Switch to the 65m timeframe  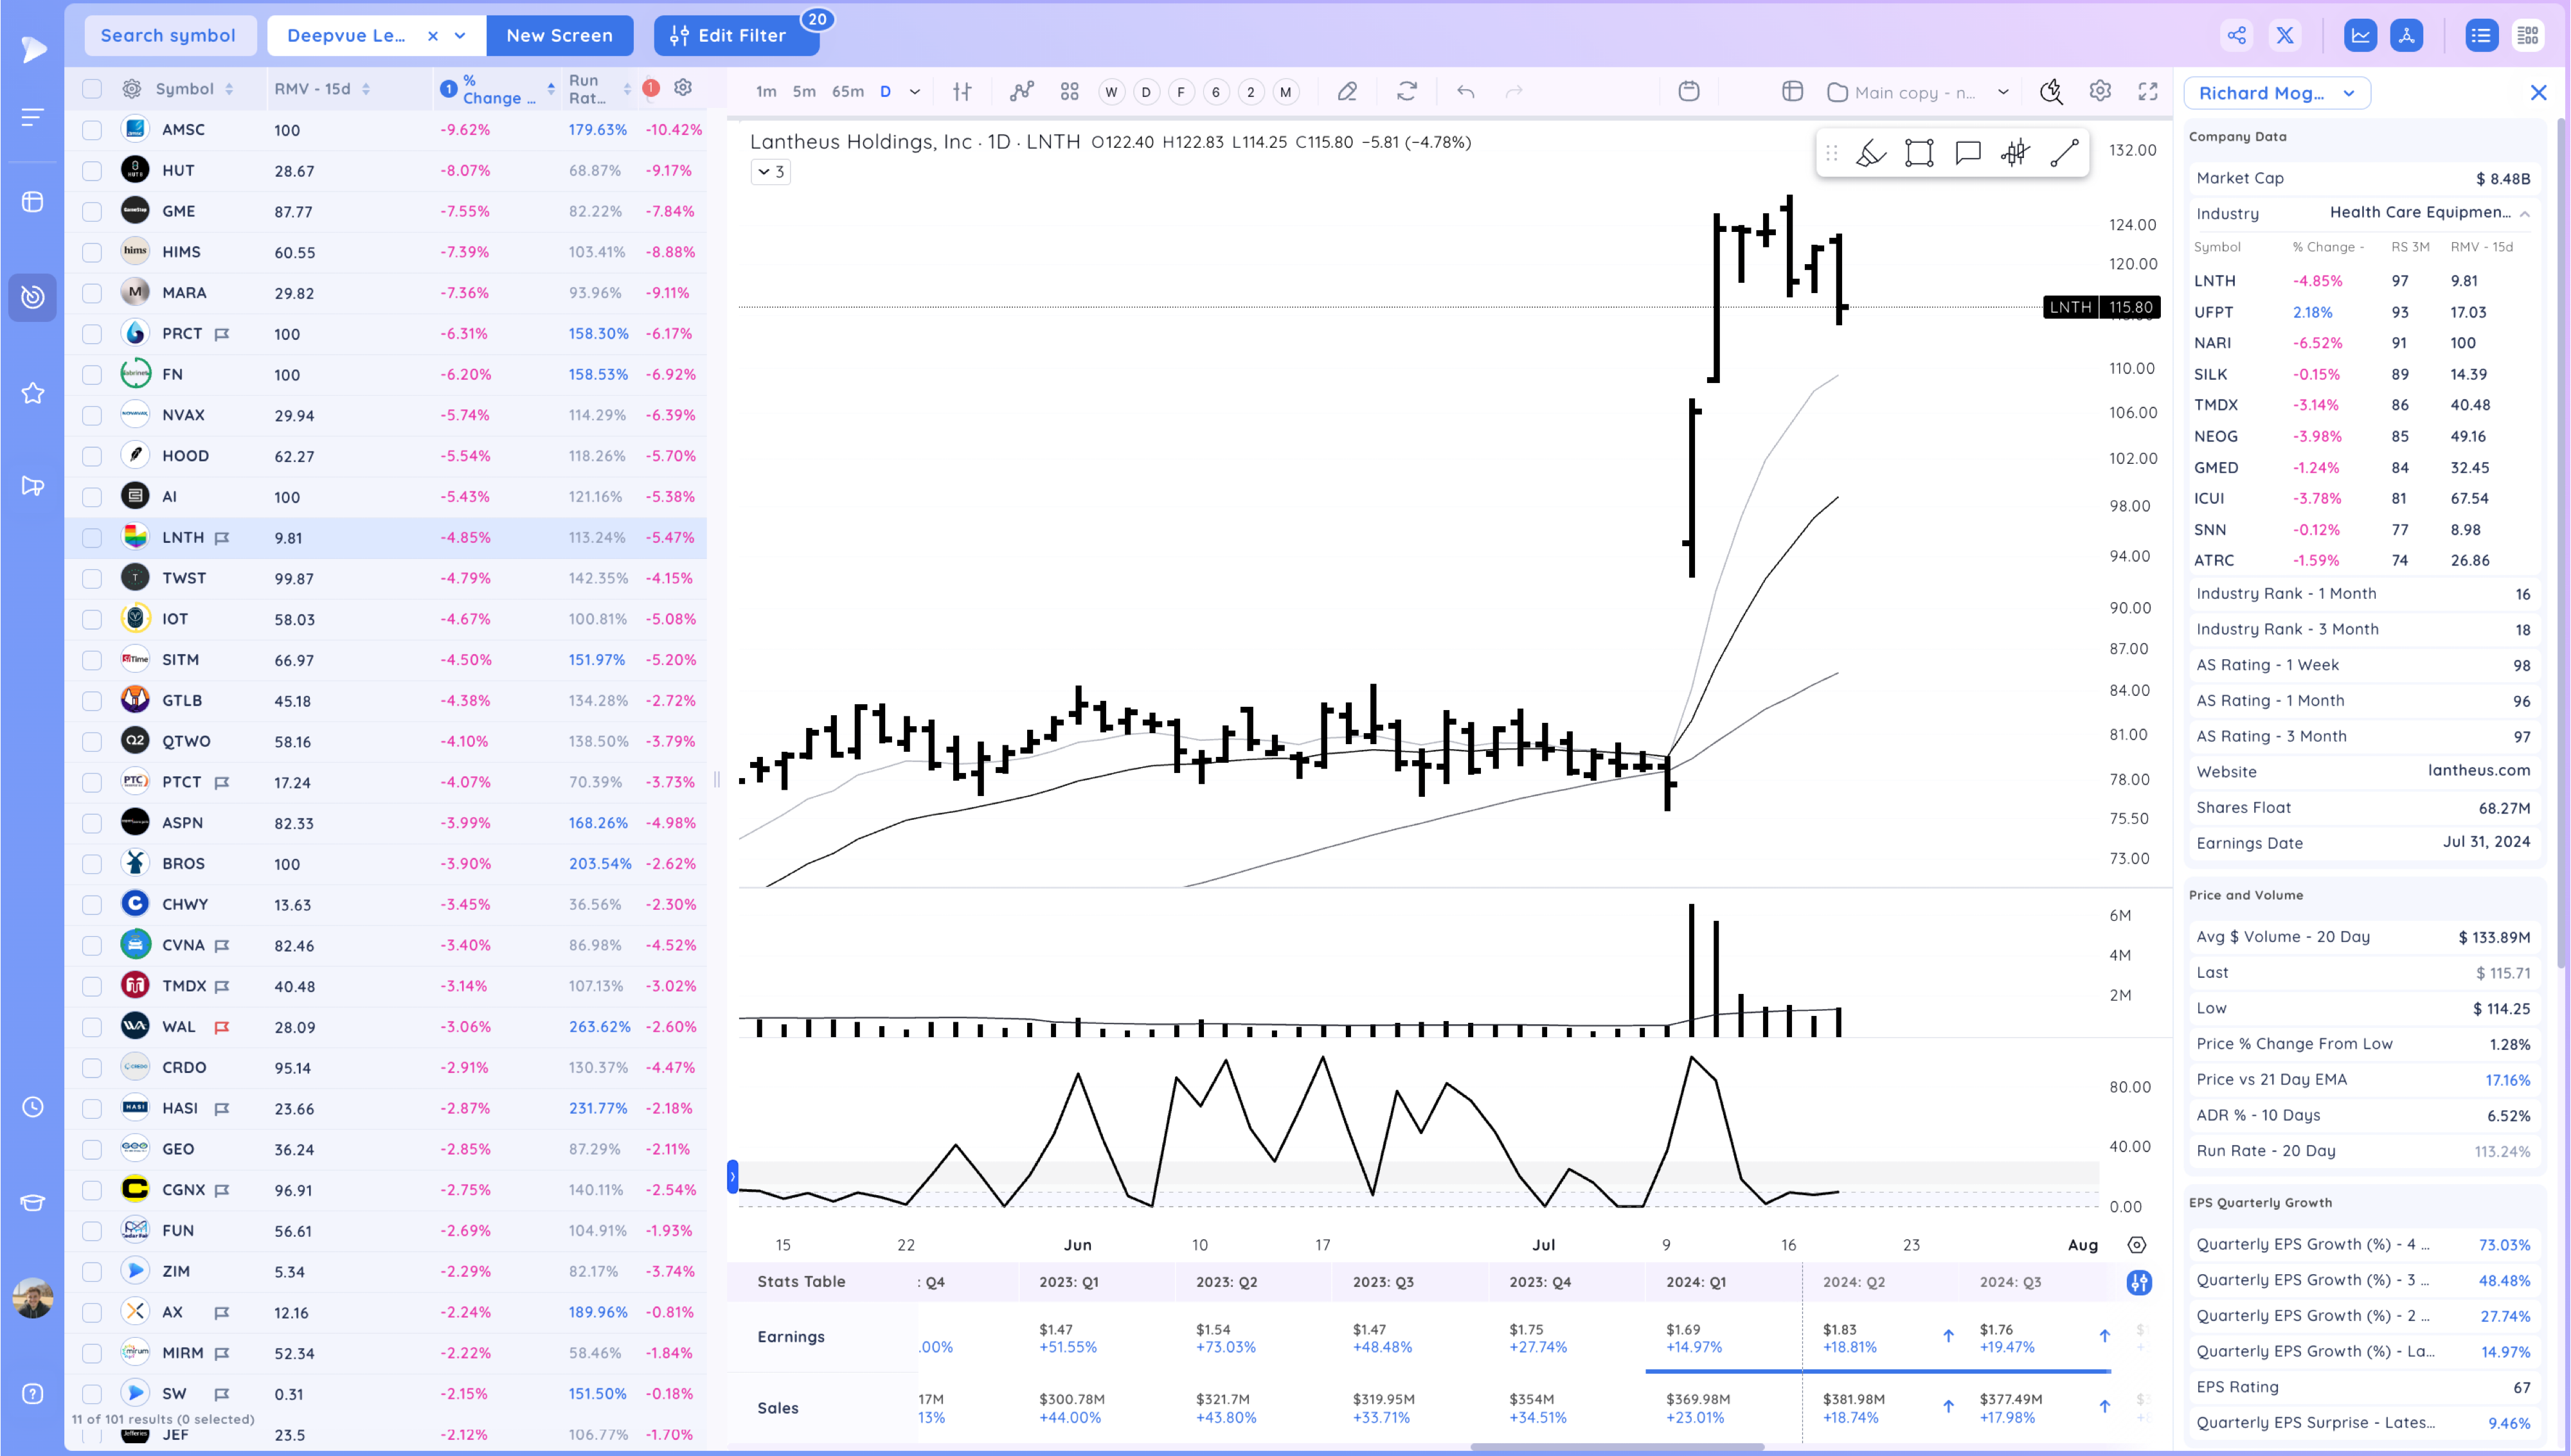(x=847, y=92)
